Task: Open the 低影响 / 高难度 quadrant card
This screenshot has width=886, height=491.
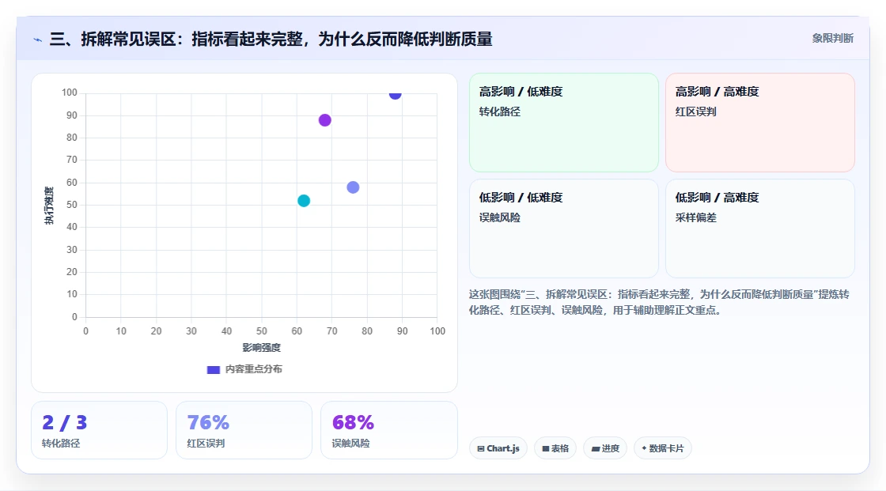Action: tap(760, 229)
